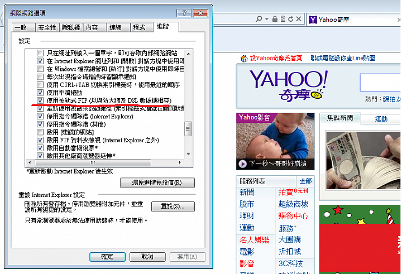The height and width of the screenshot is (274, 402).
Task: Open the banknotes news photo thumbnail
Action: pos(363,161)
